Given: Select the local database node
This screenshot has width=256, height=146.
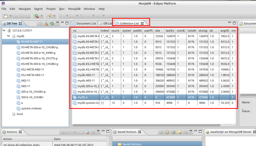Looking at the screenshot, I should point(20,114).
